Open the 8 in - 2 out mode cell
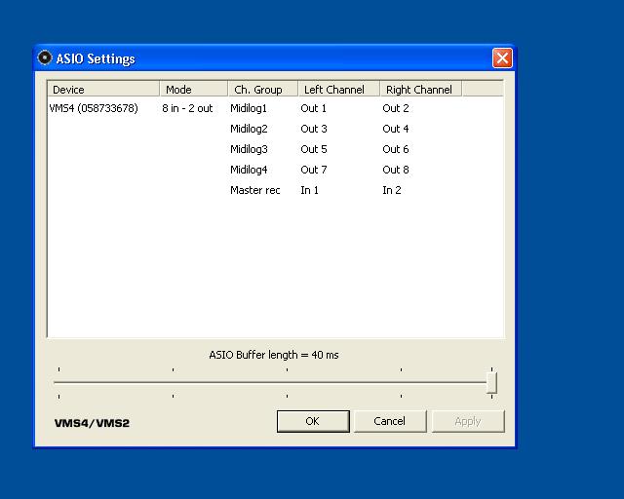This screenshot has height=499, width=624. tap(187, 108)
